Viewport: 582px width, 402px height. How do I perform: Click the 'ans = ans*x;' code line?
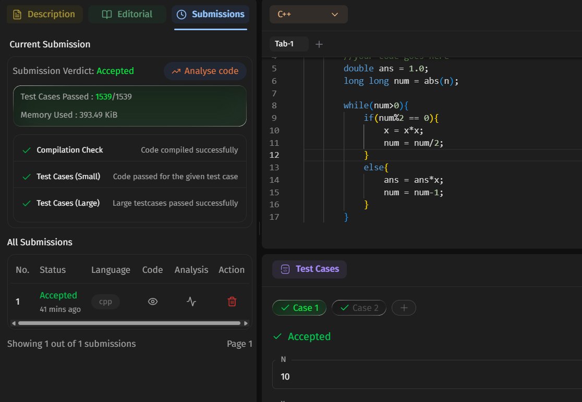point(414,180)
